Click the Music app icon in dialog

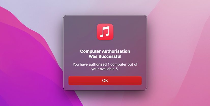105,32
